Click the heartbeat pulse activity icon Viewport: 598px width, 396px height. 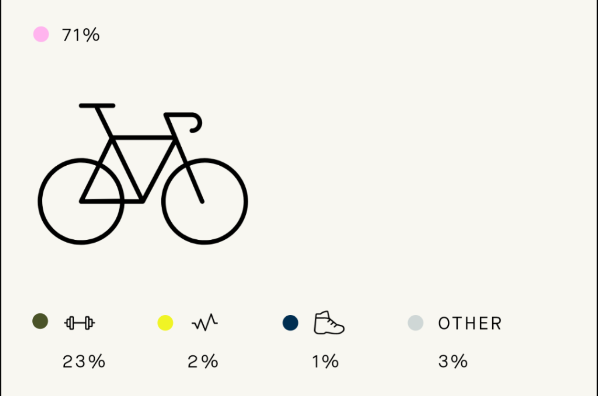click(x=204, y=322)
